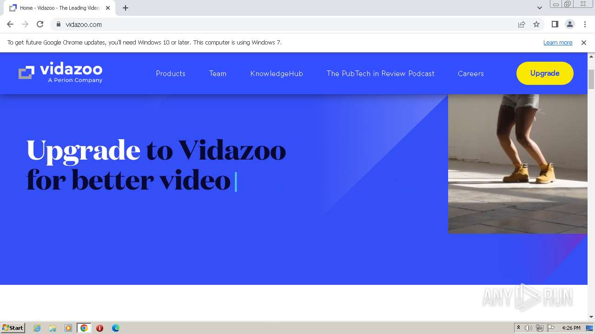
Task: Open the share page icon
Action: pyautogui.click(x=522, y=24)
